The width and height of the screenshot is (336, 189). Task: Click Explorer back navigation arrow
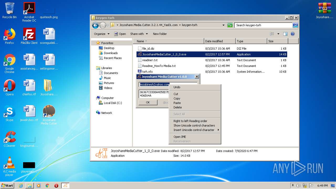pyautogui.click(x=95, y=25)
